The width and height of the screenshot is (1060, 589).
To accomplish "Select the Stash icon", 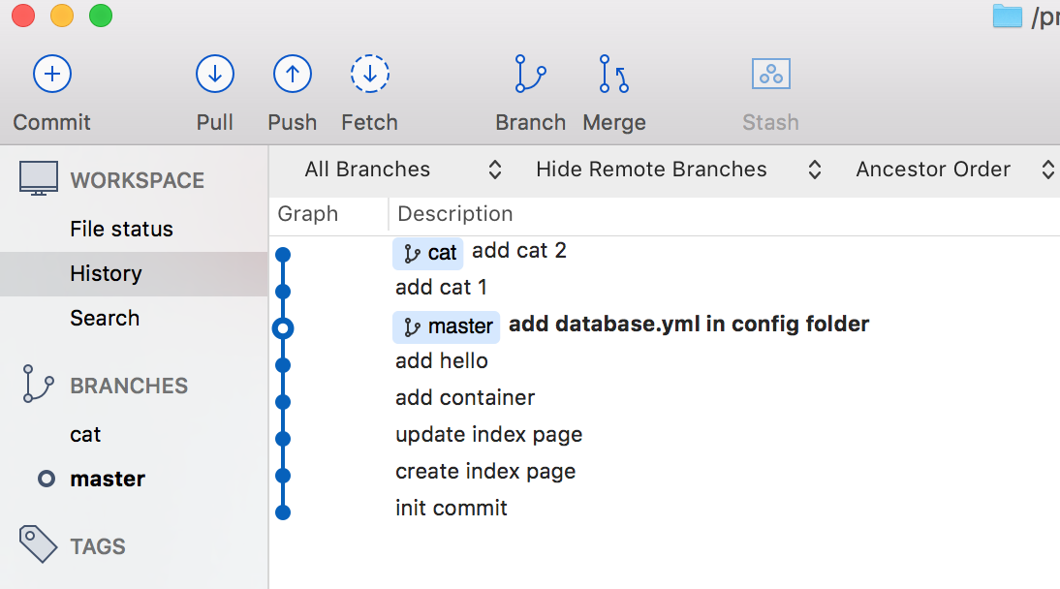I will point(770,74).
